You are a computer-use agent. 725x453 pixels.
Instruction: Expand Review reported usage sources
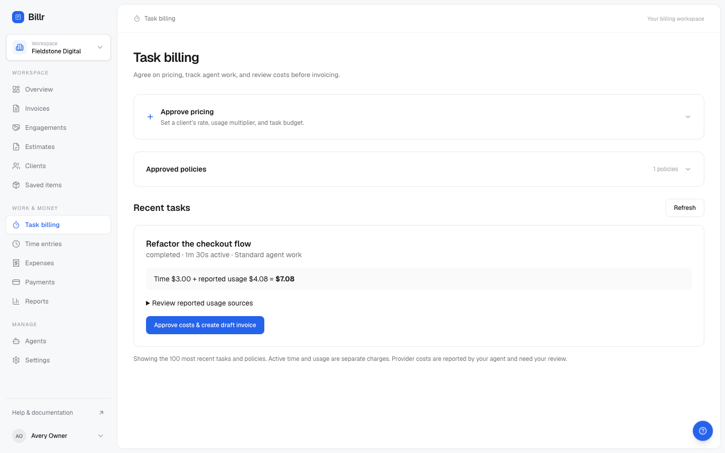(199, 303)
